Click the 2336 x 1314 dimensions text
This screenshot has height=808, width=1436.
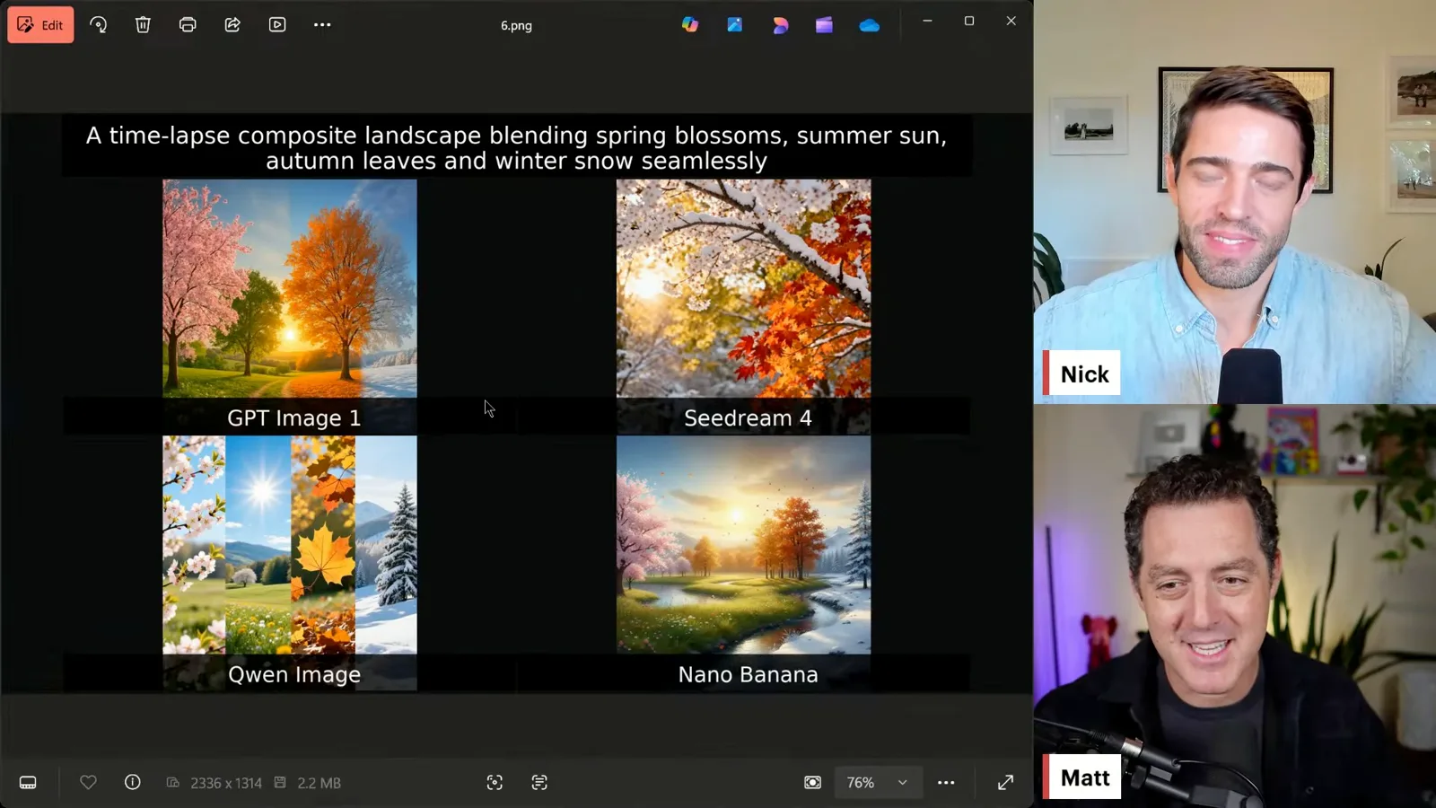[226, 783]
